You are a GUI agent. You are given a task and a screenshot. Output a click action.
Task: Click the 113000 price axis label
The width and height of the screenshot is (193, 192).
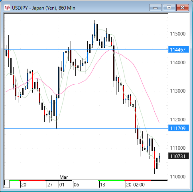[x=178, y=91]
